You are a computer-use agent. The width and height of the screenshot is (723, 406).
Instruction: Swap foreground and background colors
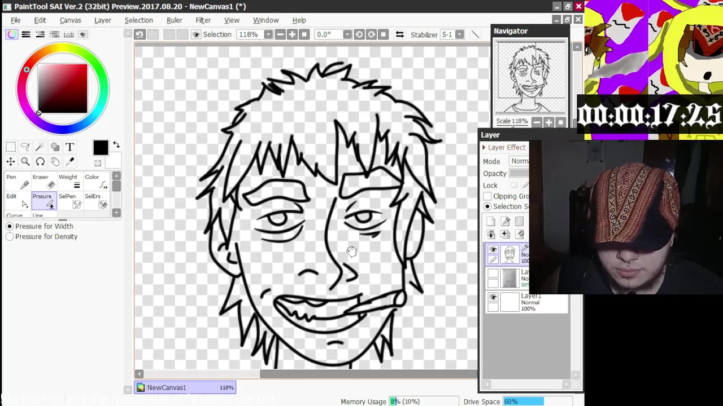coord(116,145)
